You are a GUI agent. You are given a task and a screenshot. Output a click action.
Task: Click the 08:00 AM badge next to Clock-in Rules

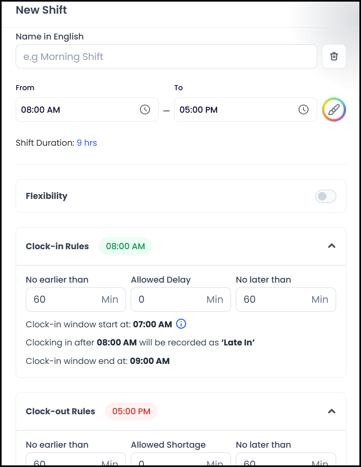[x=125, y=246]
